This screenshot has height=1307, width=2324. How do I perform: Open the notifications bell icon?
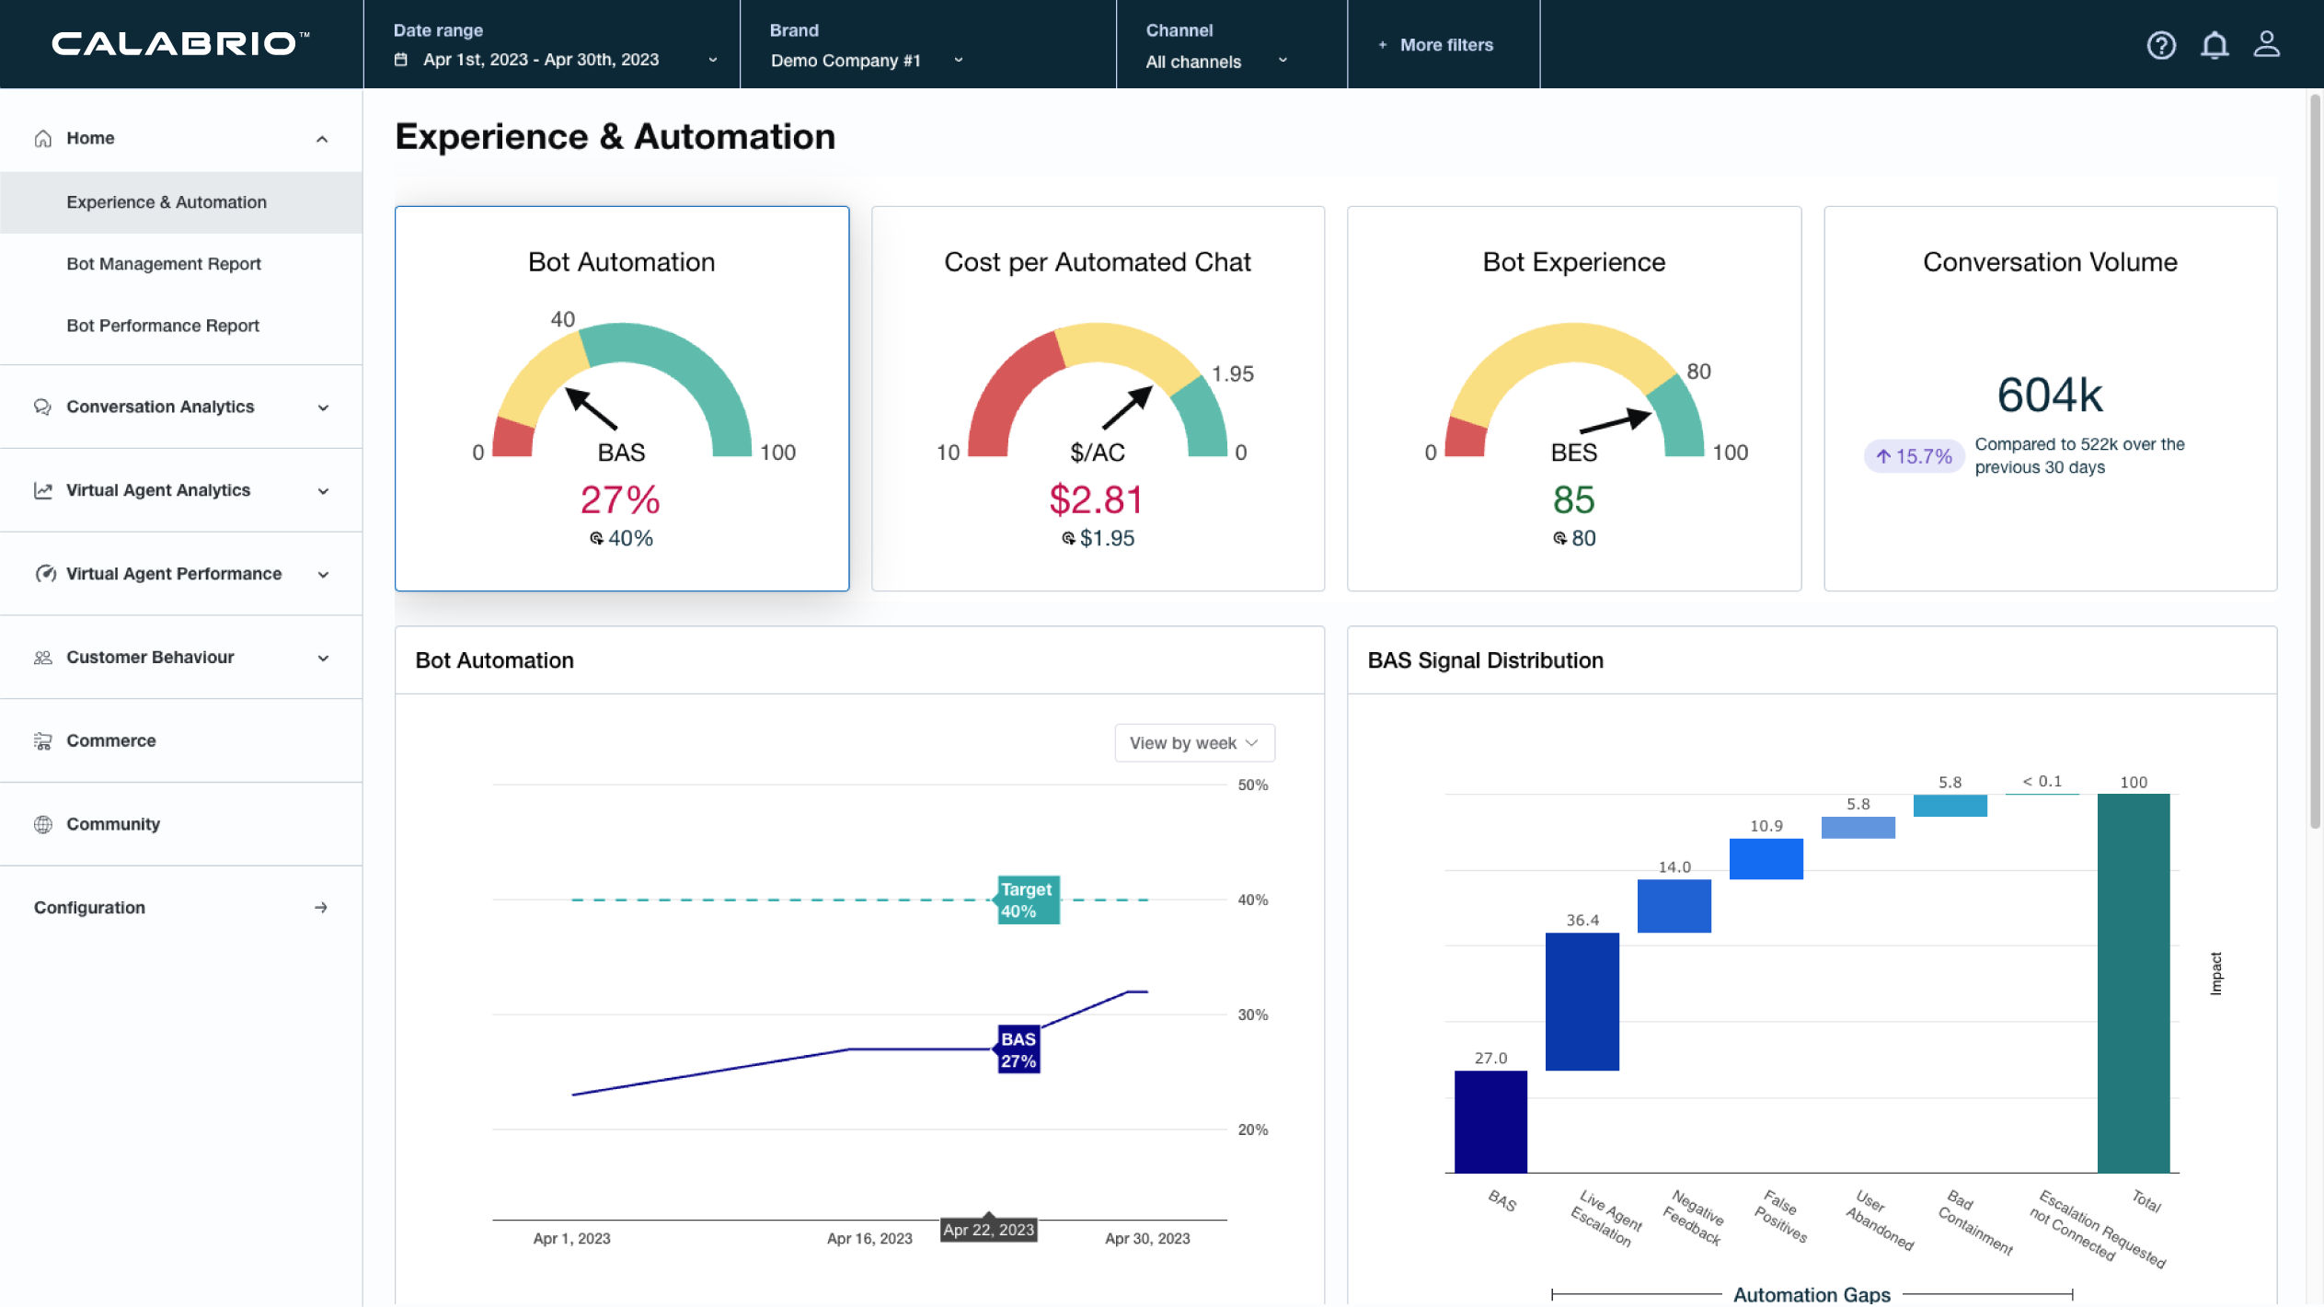[x=2215, y=45]
